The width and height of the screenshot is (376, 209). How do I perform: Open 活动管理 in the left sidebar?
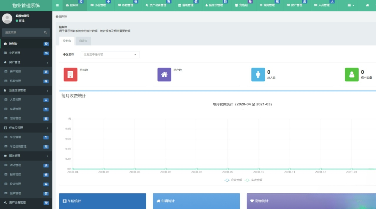[26, 165]
